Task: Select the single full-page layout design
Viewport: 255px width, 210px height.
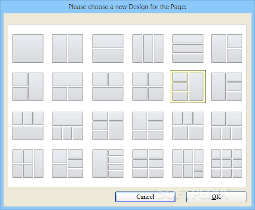Action: coord(28,49)
